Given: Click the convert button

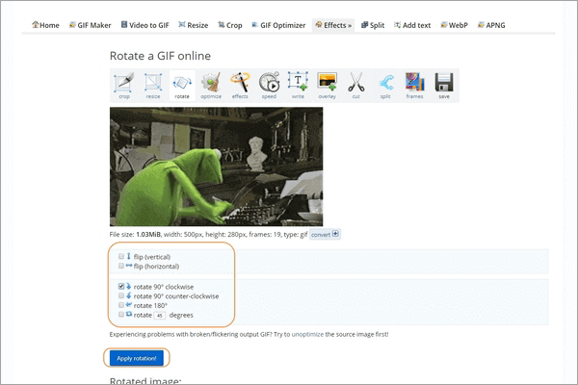Looking at the screenshot, I should [x=325, y=234].
